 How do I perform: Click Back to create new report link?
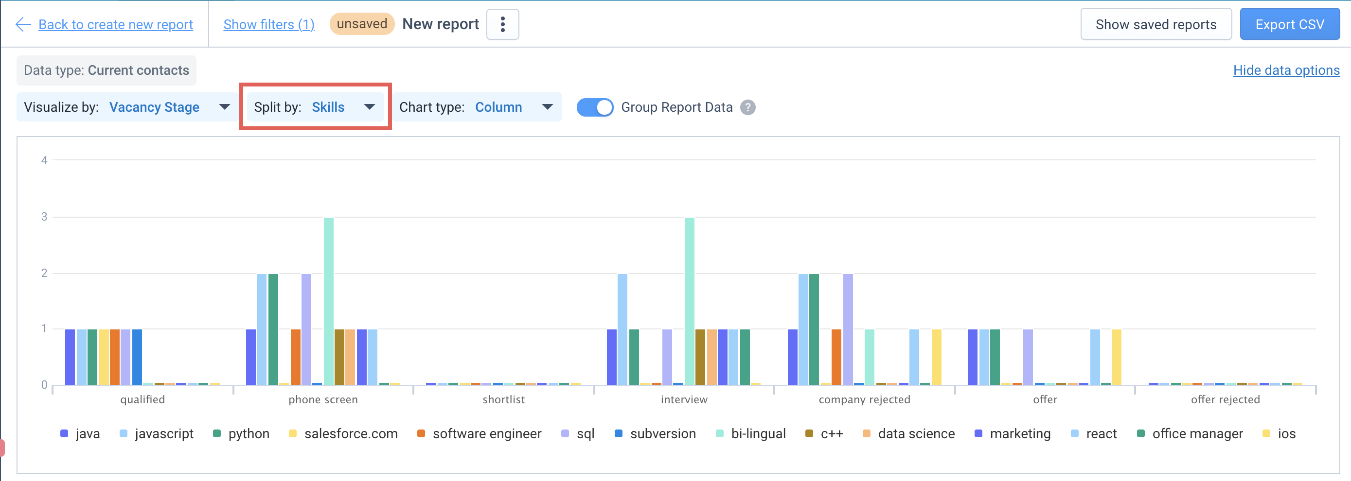pos(115,24)
